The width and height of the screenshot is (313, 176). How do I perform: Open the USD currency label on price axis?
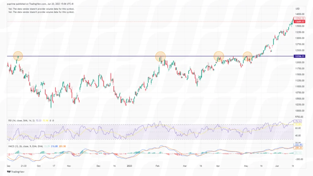pyautogui.click(x=298, y=9)
